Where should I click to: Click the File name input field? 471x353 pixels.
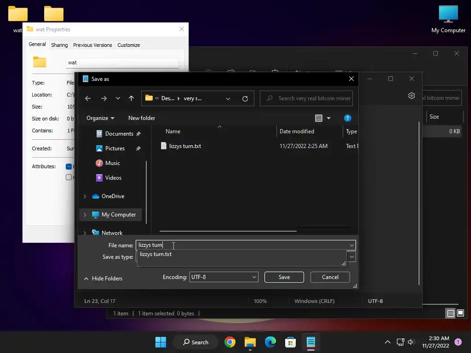[x=242, y=245]
